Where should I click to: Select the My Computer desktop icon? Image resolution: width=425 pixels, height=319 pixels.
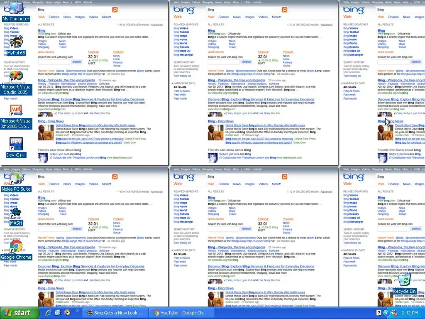click(x=16, y=11)
